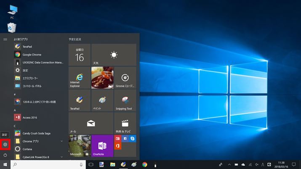The width and height of the screenshot is (301, 169).
Task: Open the Internet Explorer tile
Action: click(79, 77)
